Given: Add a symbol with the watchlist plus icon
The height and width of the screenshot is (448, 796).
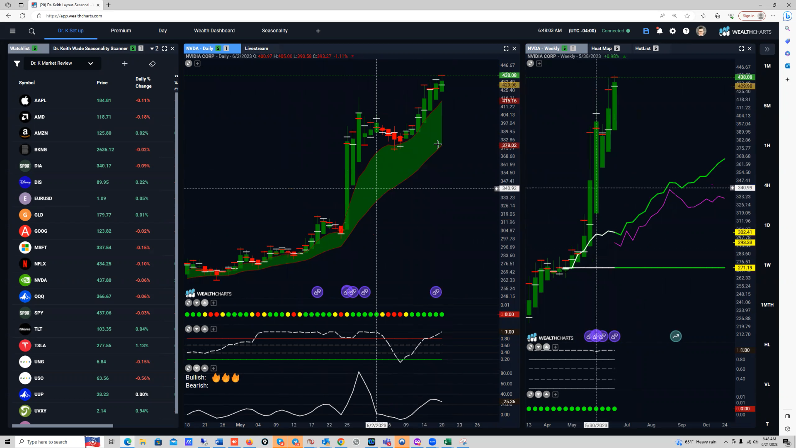Looking at the screenshot, I should (x=125, y=63).
